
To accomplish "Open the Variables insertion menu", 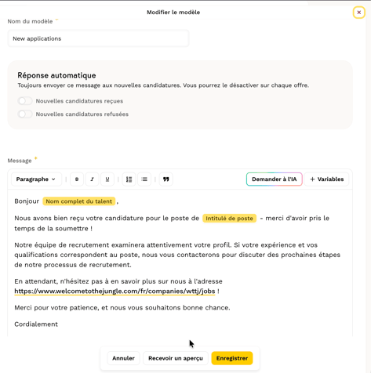I will pyautogui.click(x=326, y=179).
